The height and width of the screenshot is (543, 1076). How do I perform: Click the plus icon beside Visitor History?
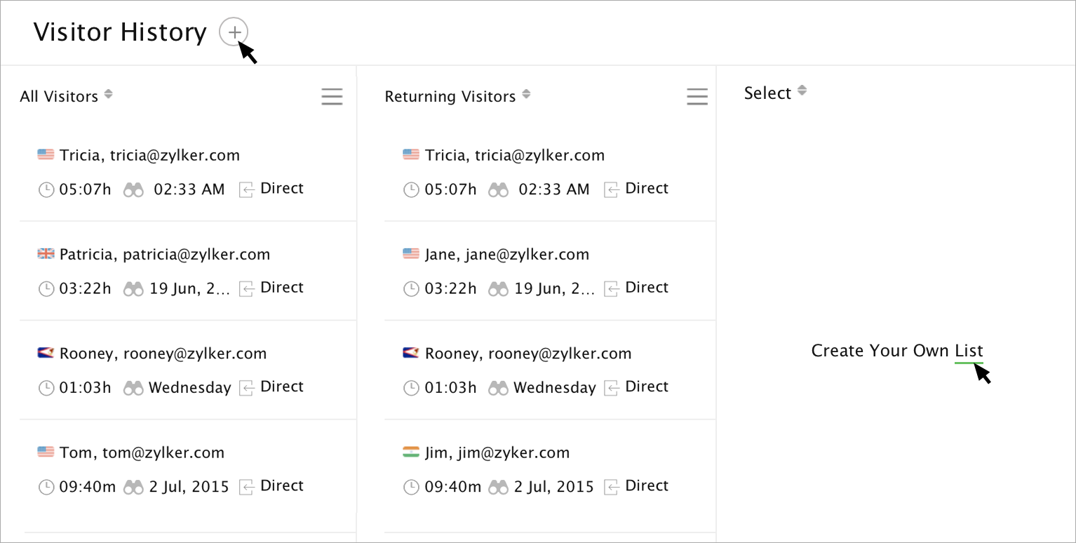(x=234, y=32)
